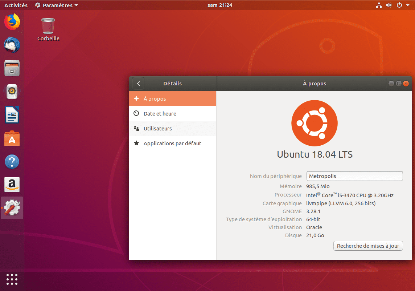Open the Paramètres dropdown menu
Image resolution: width=415 pixels, height=291 pixels.
click(56, 5)
